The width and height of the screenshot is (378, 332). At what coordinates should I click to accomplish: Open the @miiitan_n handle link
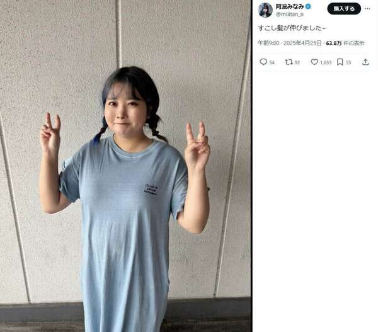[290, 14]
